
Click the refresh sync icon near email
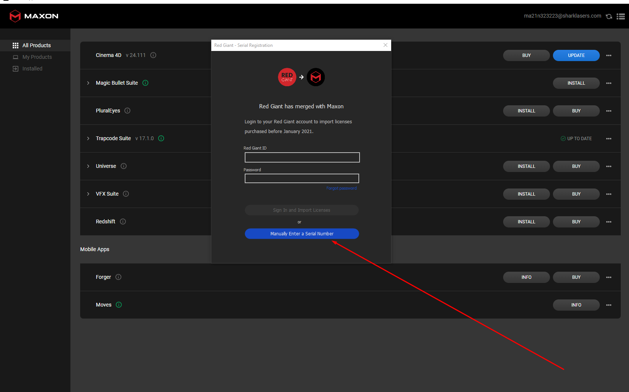coord(609,16)
